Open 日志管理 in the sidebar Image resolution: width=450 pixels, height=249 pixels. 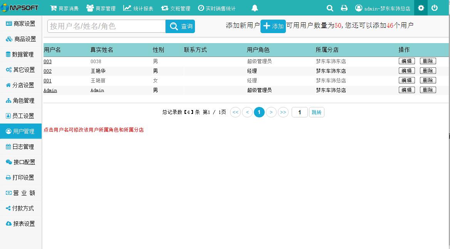21,147
